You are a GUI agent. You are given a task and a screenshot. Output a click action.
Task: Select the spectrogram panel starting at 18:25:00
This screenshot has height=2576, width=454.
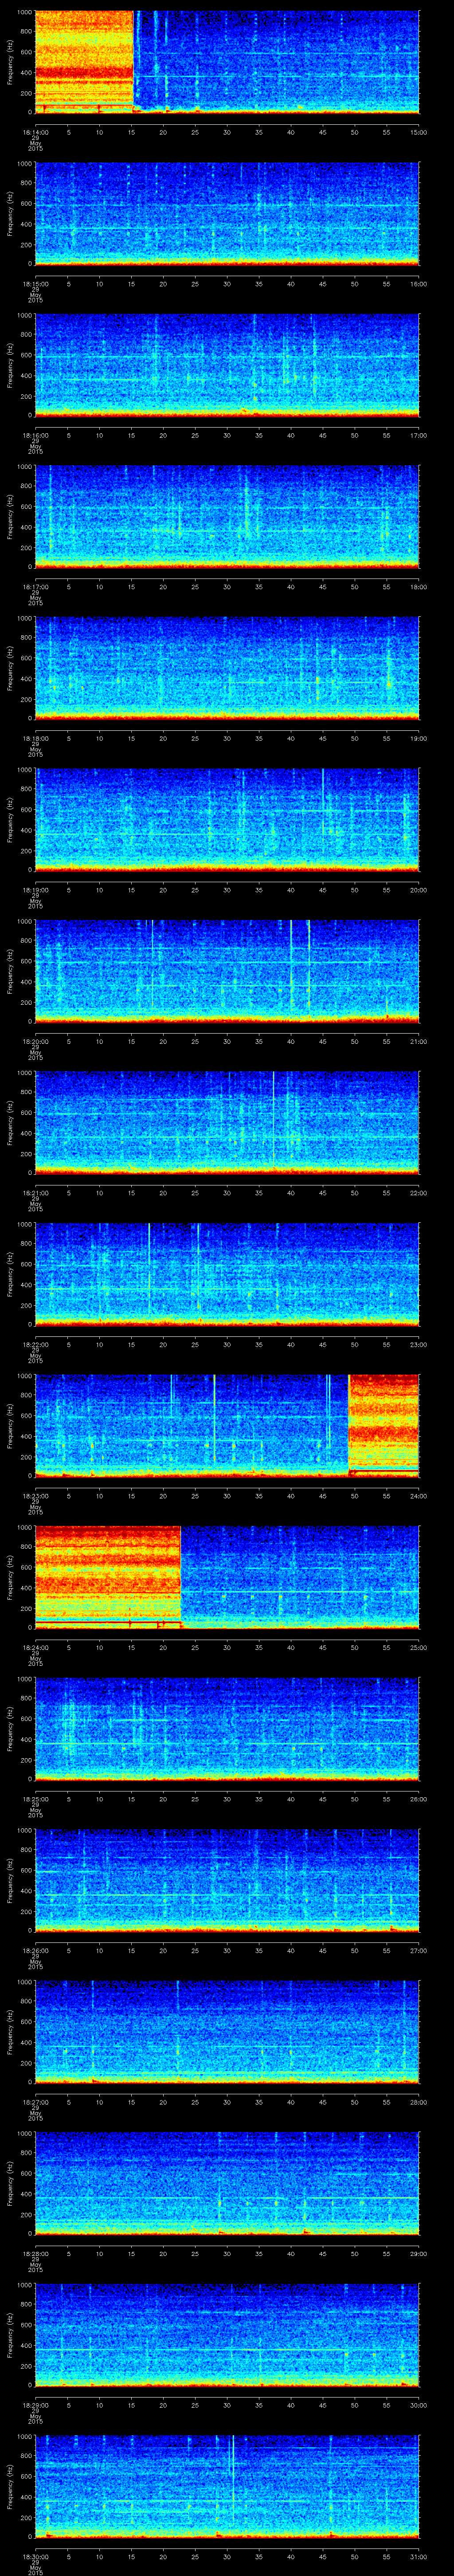coord(227,1729)
